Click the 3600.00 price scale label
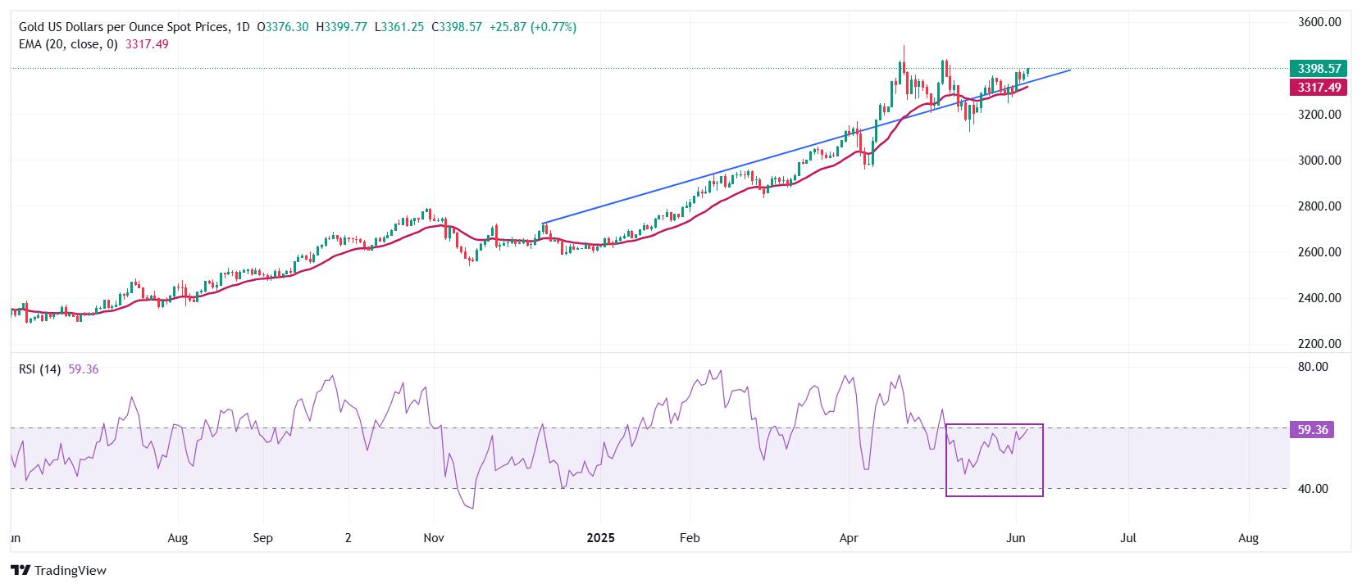Screen dimensions: 1362x588 1320,22
